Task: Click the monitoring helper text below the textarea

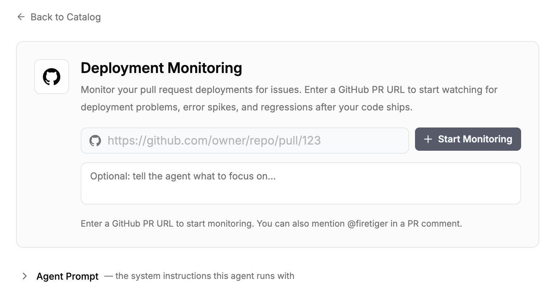Action: click(x=271, y=224)
